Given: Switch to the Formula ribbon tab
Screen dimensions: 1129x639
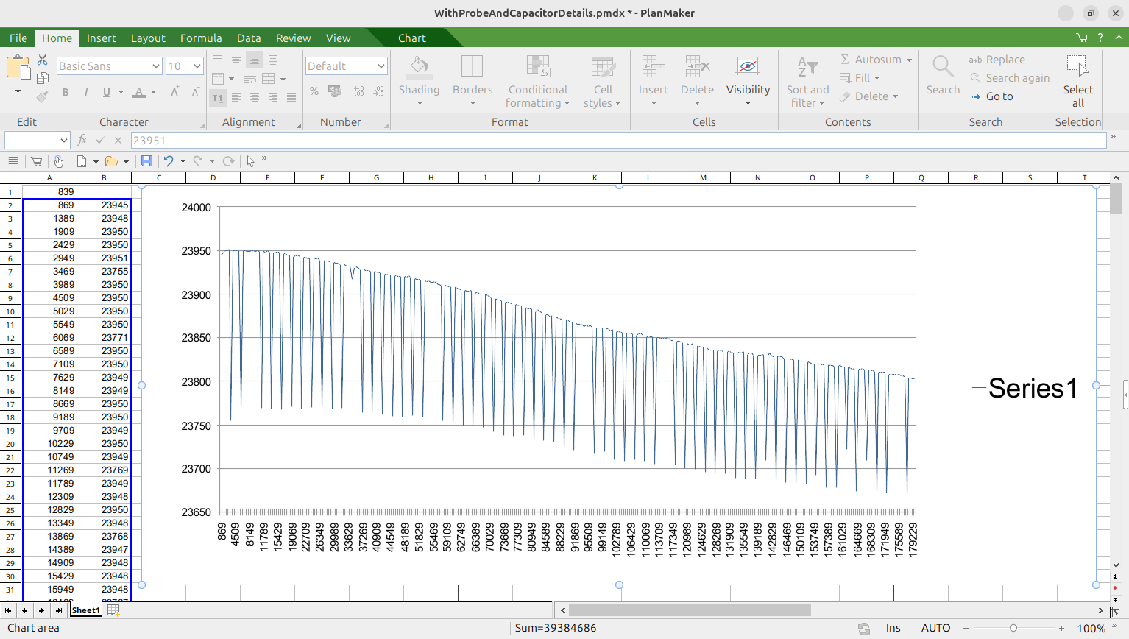Looking at the screenshot, I should coord(201,38).
